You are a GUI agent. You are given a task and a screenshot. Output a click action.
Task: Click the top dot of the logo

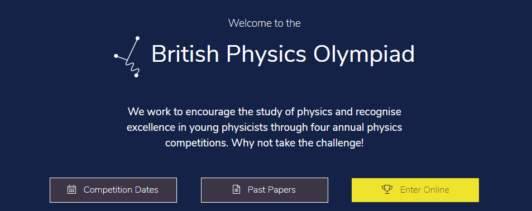(x=138, y=38)
